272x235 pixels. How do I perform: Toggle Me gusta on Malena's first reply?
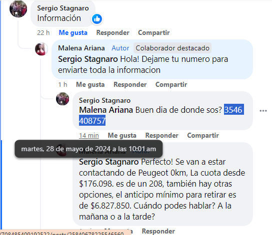coord(90,84)
